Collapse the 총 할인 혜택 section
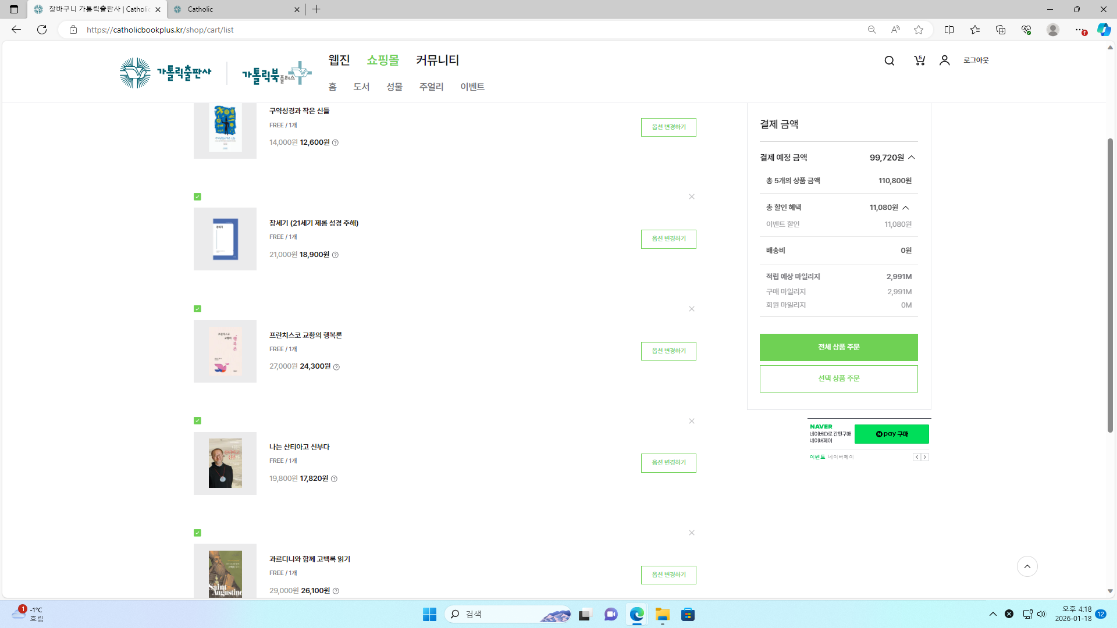 pyautogui.click(x=906, y=208)
